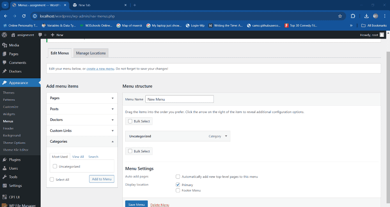Image resolution: width=390 pixels, height=207 pixels.
Task: Open a new browser tab with plus
Action: click(x=135, y=5)
